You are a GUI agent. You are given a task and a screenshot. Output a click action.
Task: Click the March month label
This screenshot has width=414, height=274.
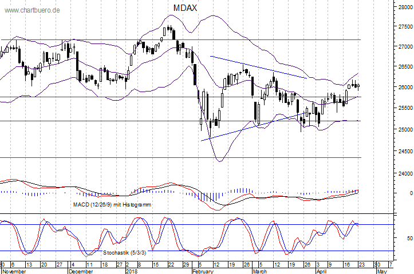260,271
